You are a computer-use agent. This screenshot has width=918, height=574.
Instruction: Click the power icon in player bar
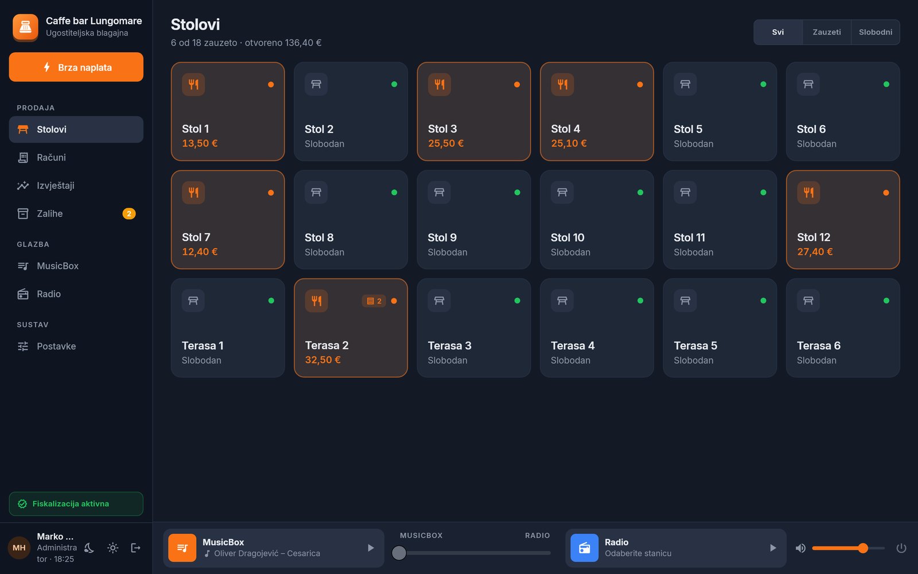coord(901,548)
